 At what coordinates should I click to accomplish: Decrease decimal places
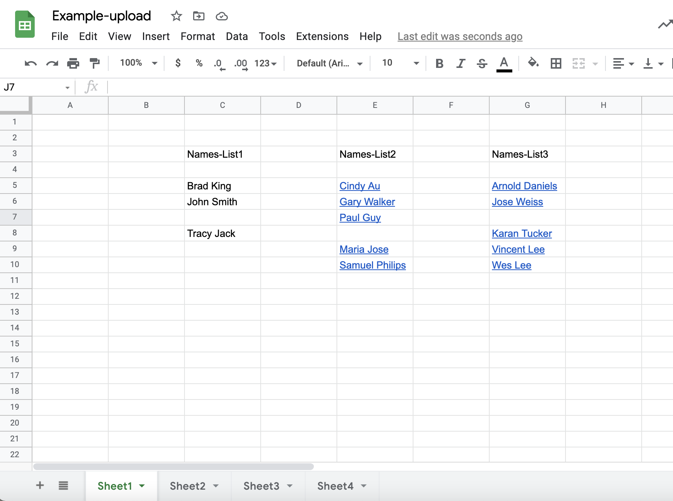tap(219, 64)
